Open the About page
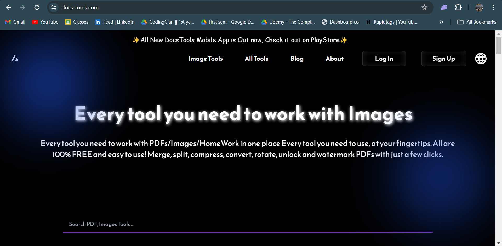The height and width of the screenshot is (246, 502). tap(334, 59)
